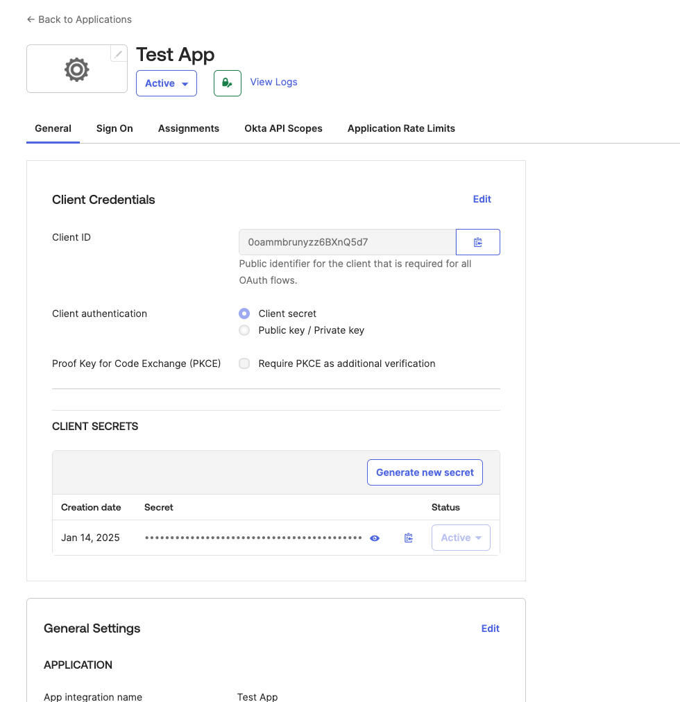Switch to the Sign On tab

[x=114, y=128]
